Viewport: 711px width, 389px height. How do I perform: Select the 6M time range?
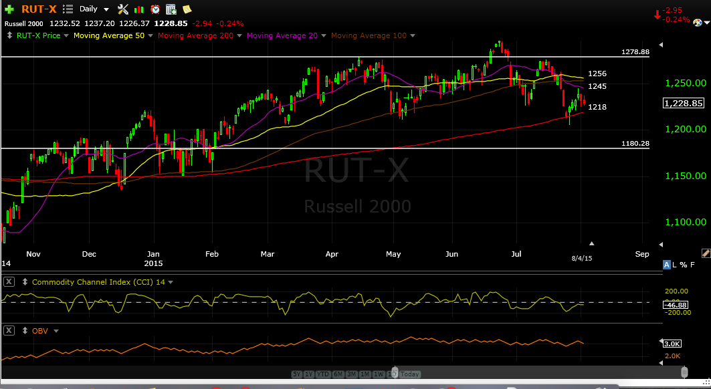click(338, 374)
